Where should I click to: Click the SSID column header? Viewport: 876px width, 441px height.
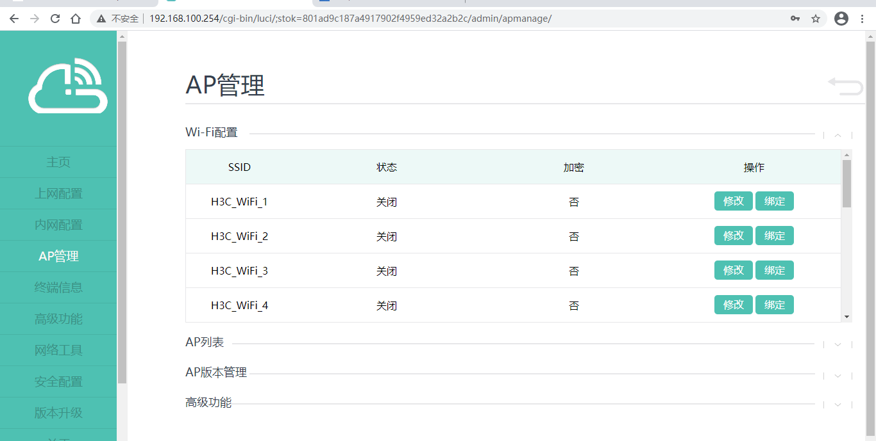point(239,167)
